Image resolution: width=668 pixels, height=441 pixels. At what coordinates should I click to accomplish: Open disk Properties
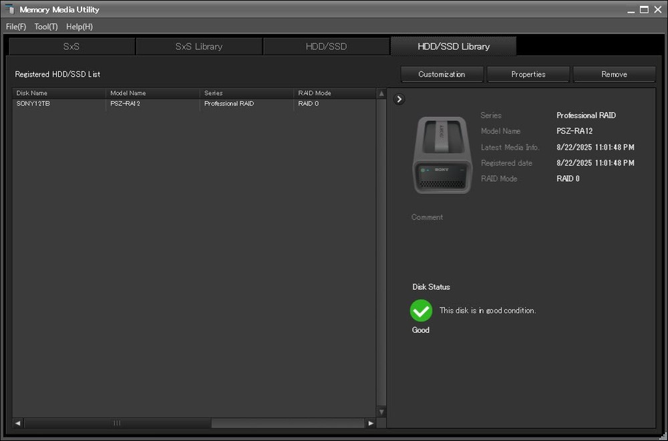[528, 74]
